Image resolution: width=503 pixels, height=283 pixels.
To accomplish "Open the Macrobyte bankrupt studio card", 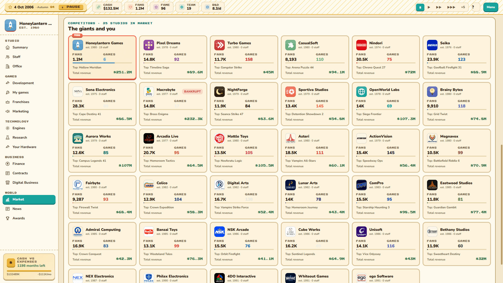I will tap(173, 104).
